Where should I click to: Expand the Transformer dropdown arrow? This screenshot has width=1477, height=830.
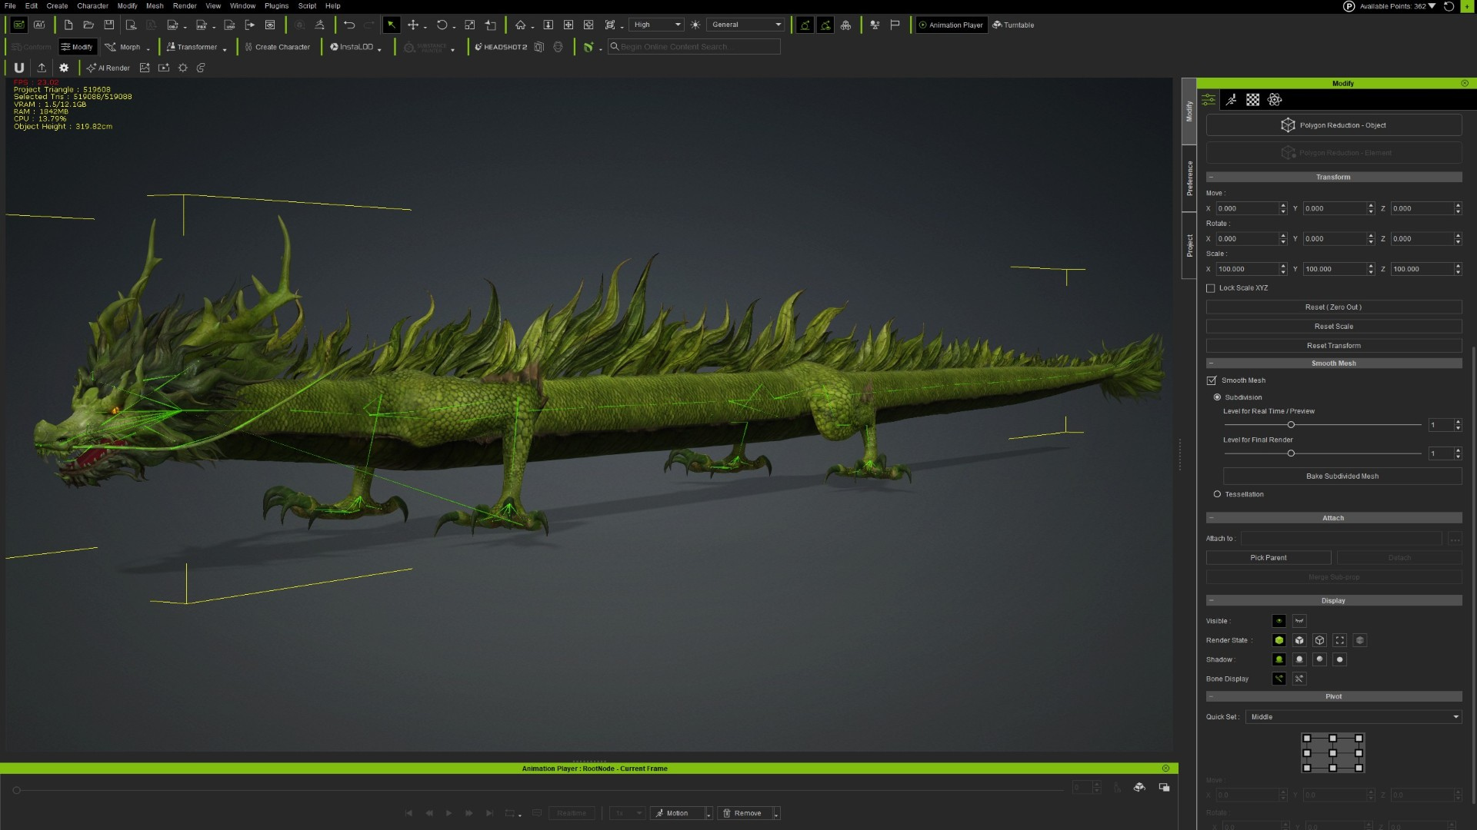(225, 48)
